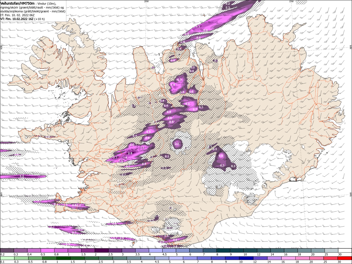Click the '2.9' snowfall value on the map
352x264 pixels.
[x=130, y=153]
